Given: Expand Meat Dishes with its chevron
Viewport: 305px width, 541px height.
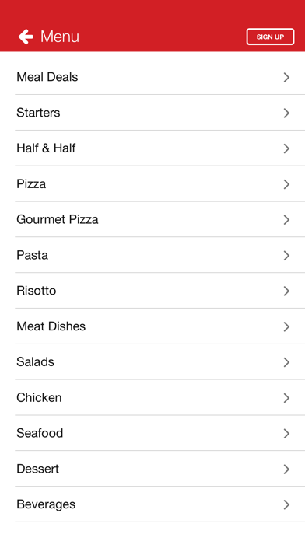Looking at the screenshot, I should pyautogui.click(x=286, y=326).
